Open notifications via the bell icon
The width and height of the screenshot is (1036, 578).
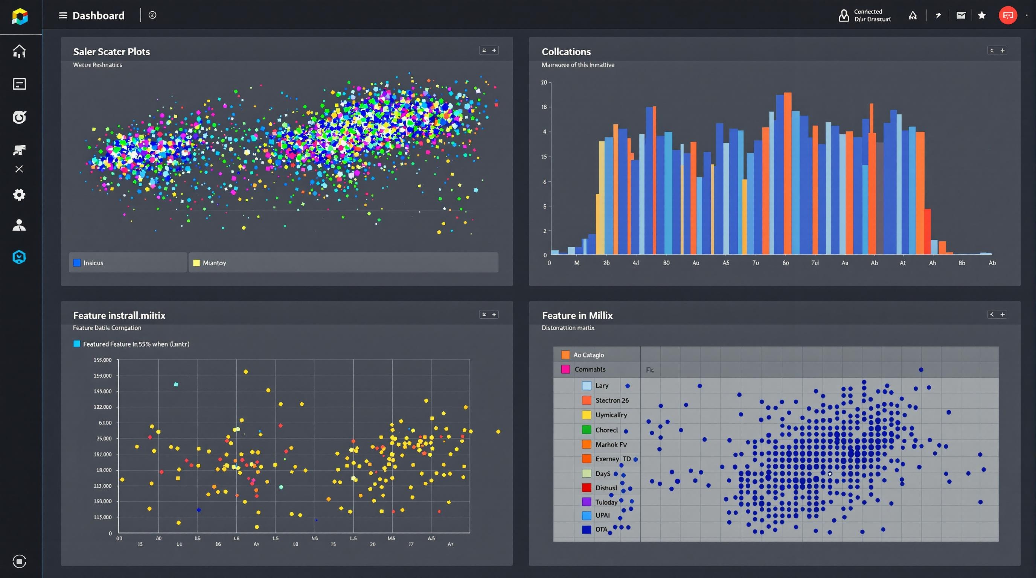(x=913, y=15)
